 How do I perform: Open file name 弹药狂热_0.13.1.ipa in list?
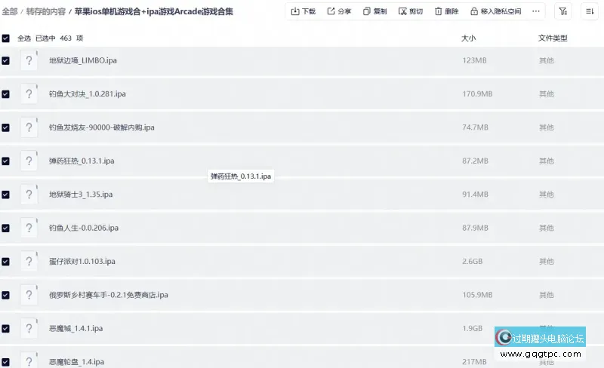82,161
